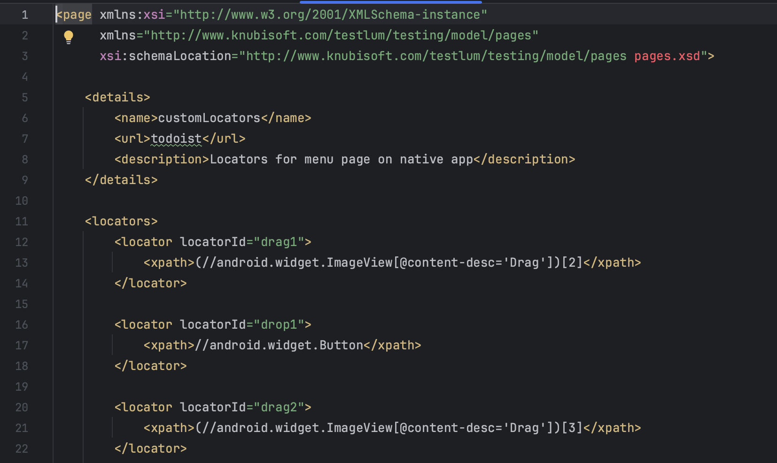Image resolution: width=777 pixels, height=463 pixels.
Task: Click the yellow light bulb quick-fix icon
Action: [69, 36]
